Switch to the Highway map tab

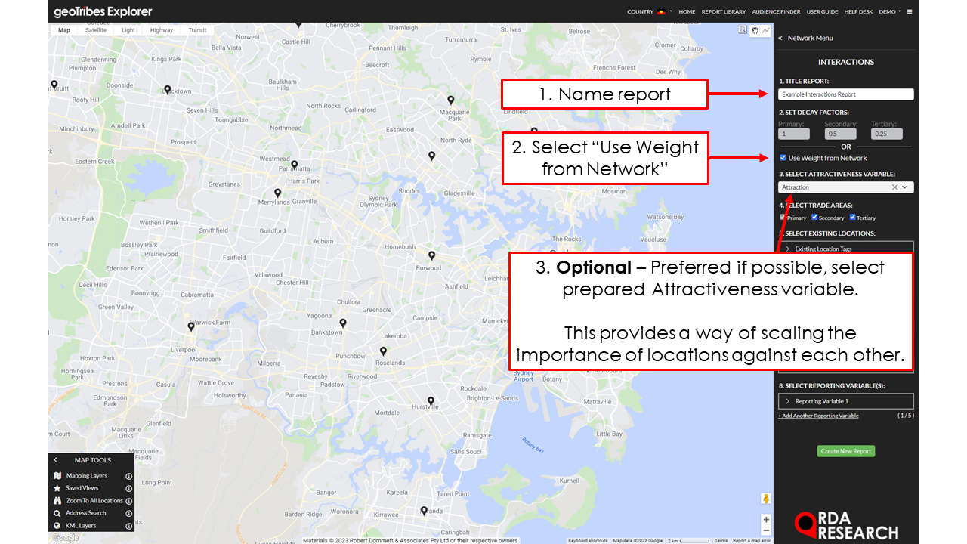[162, 30]
